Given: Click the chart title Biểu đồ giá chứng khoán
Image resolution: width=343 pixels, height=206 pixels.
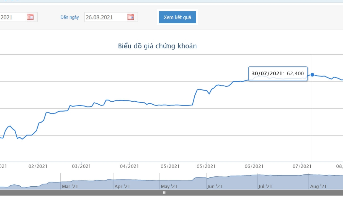Looking at the screenshot, I should tap(157, 46).
